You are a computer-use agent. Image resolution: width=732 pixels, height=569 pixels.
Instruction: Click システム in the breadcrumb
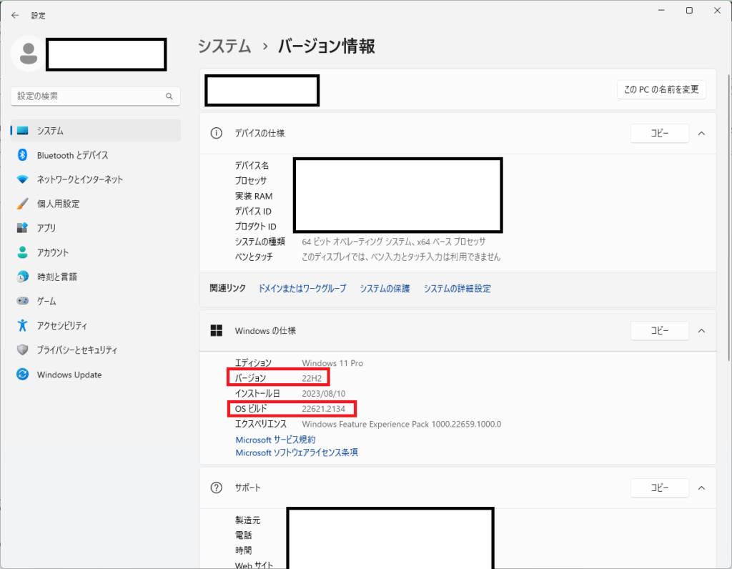pos(224,46)
